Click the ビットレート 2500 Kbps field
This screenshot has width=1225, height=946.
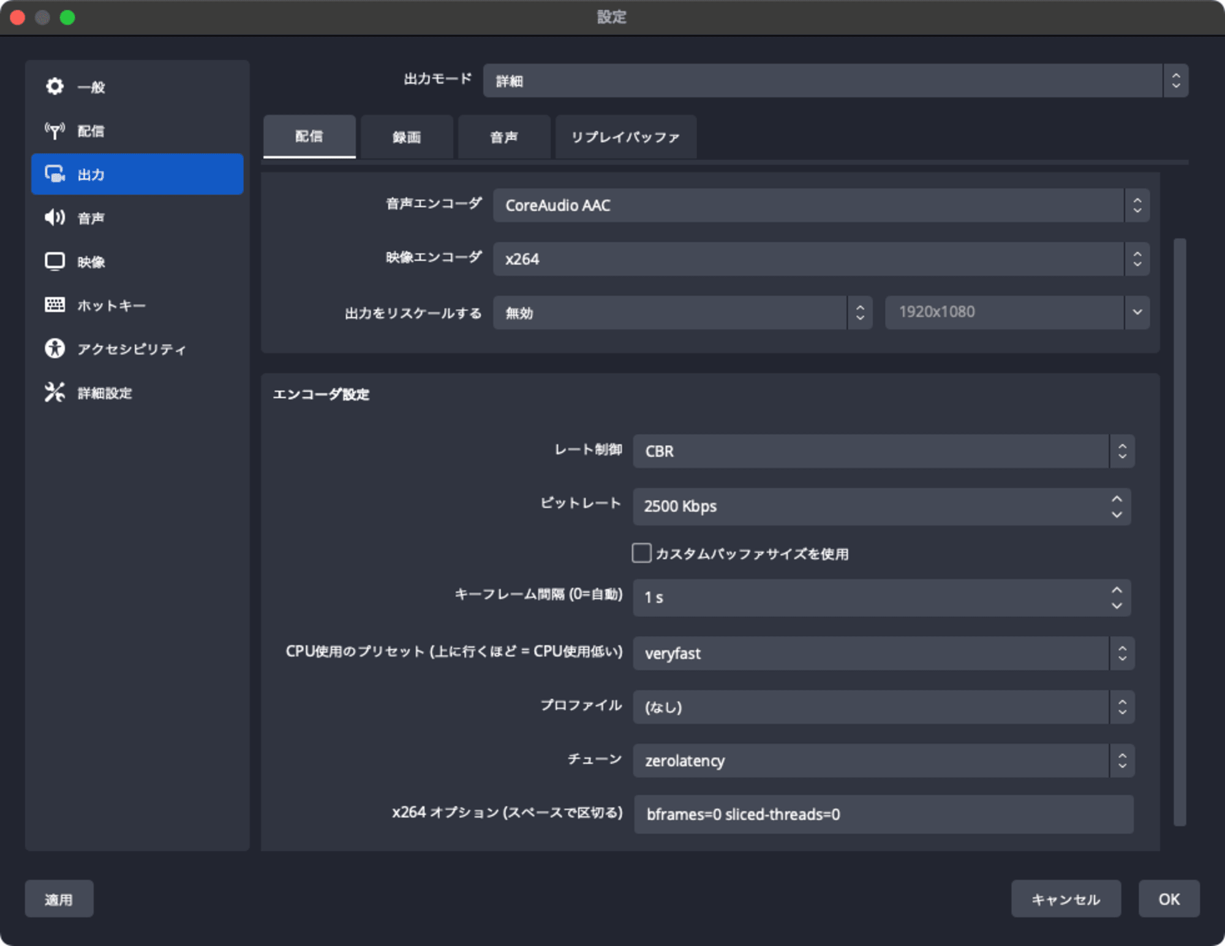pos(882,506)
